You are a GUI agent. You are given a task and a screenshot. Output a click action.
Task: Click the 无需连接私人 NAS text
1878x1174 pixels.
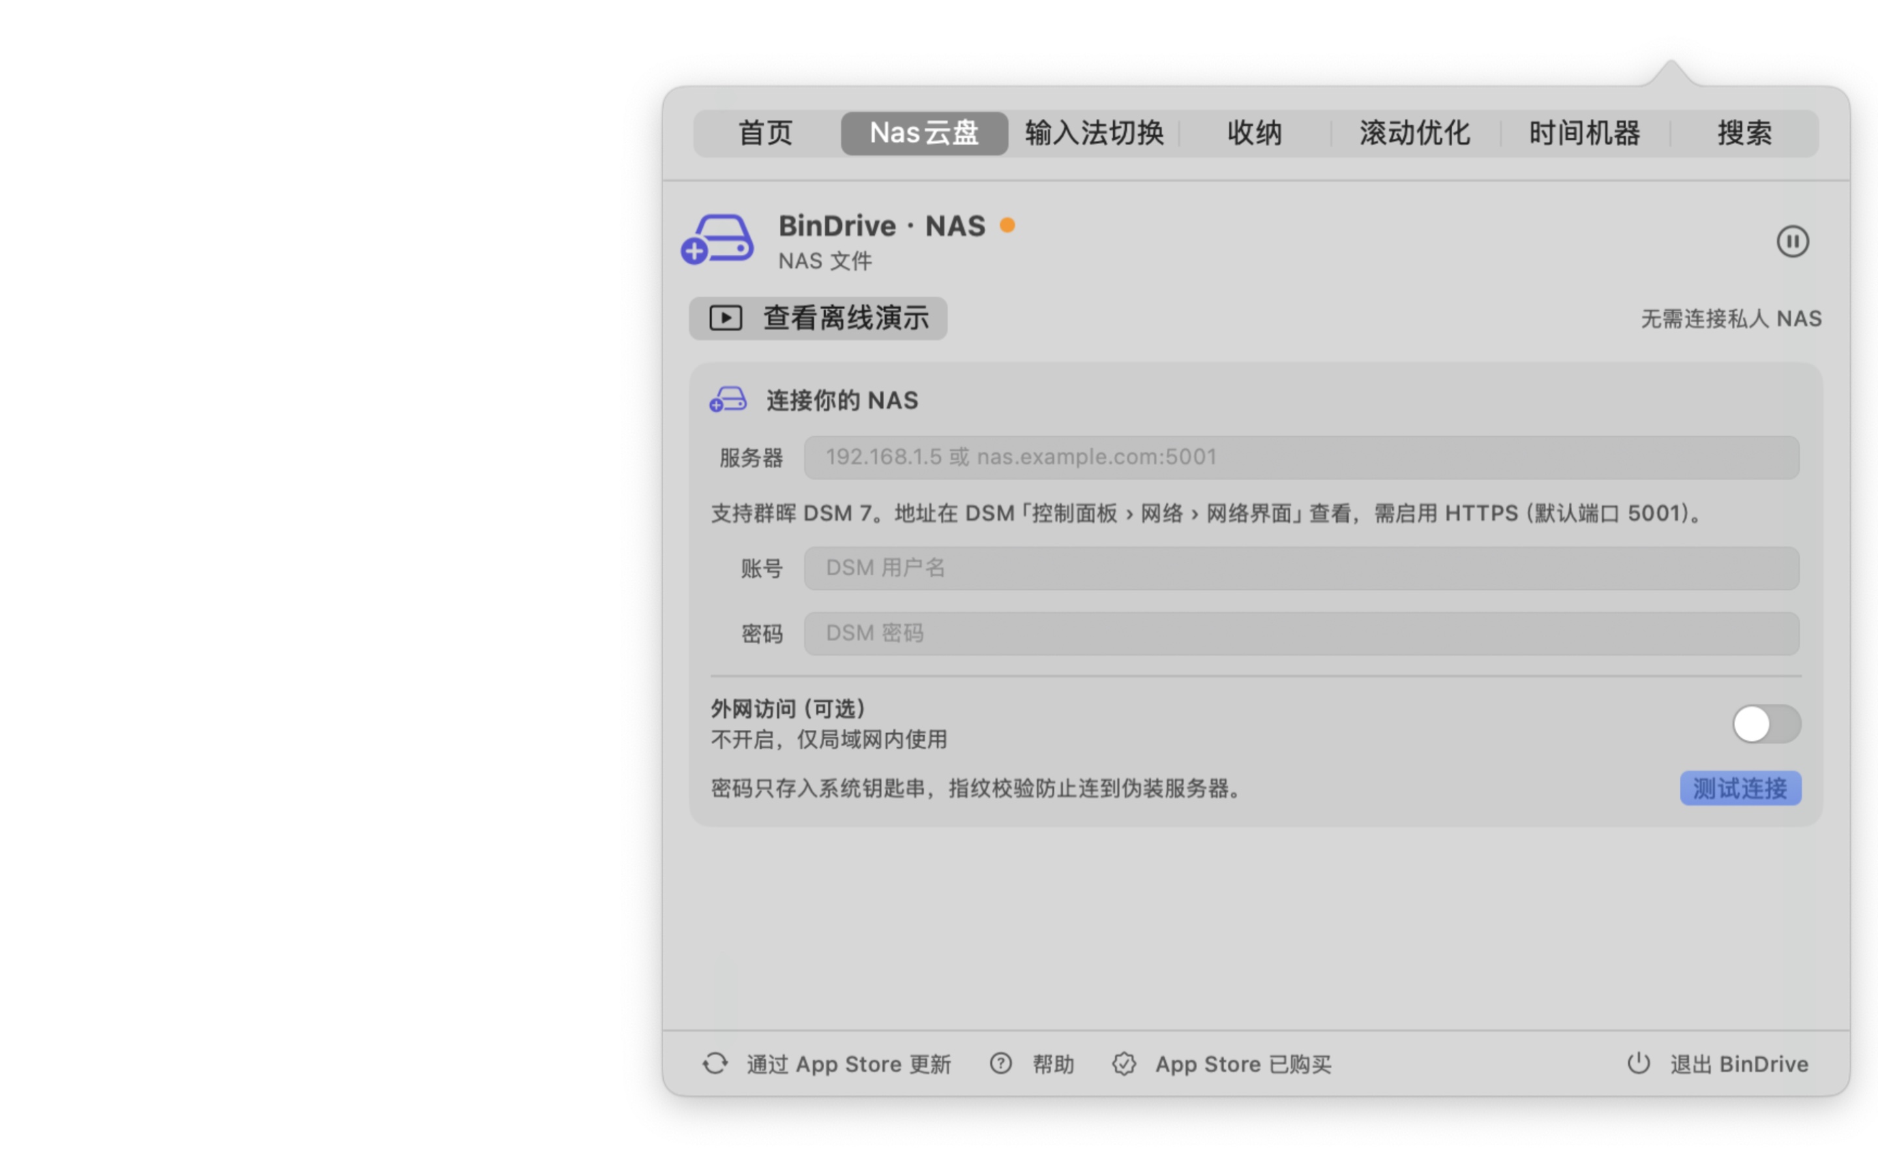[x=1731, y=318]
